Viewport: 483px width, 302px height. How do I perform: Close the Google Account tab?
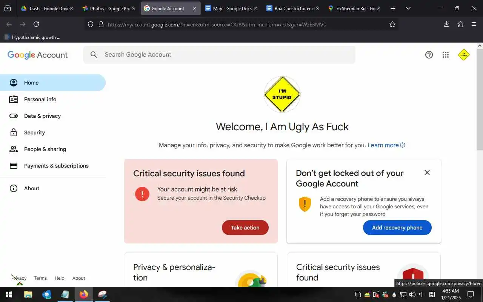click(194, 8)
